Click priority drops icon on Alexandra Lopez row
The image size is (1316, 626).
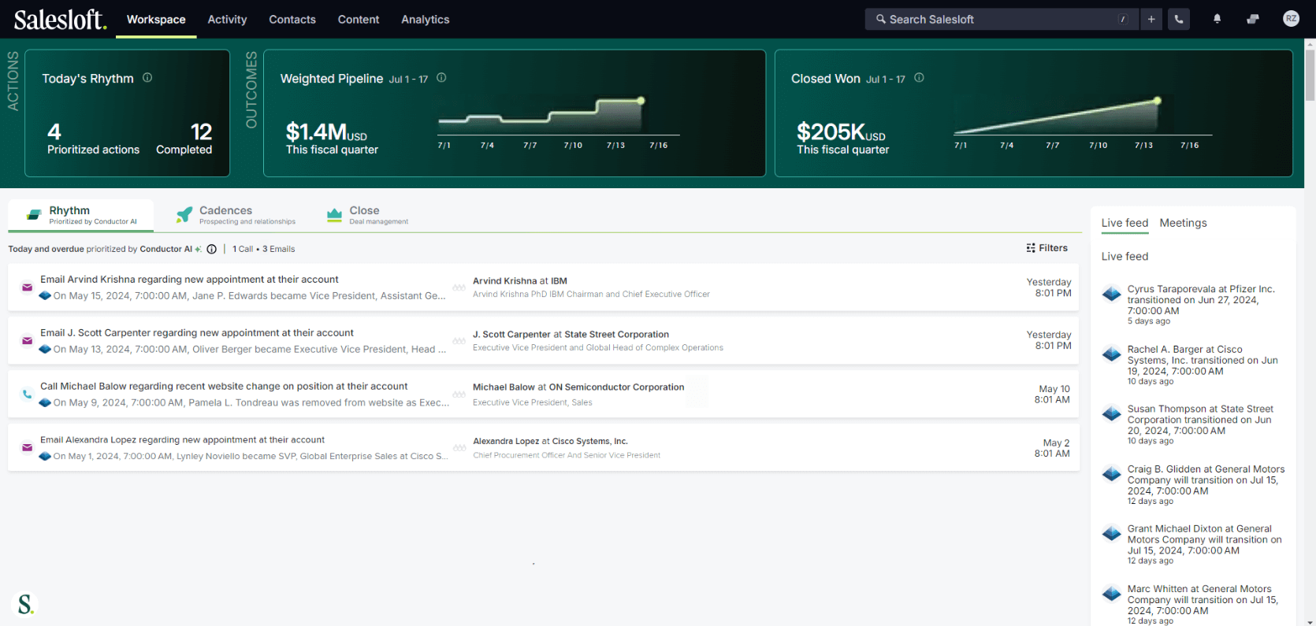click(x=459, y=447)
